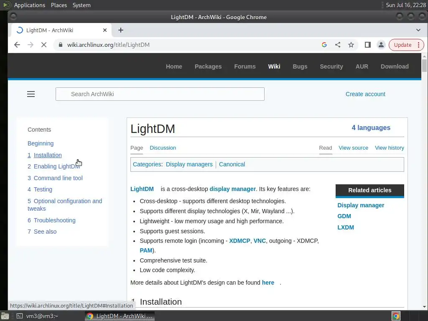This screenshot has height=321, width=428.
Task: Click the Chrome tray icon in bottom panel
Action: point(396,316)
